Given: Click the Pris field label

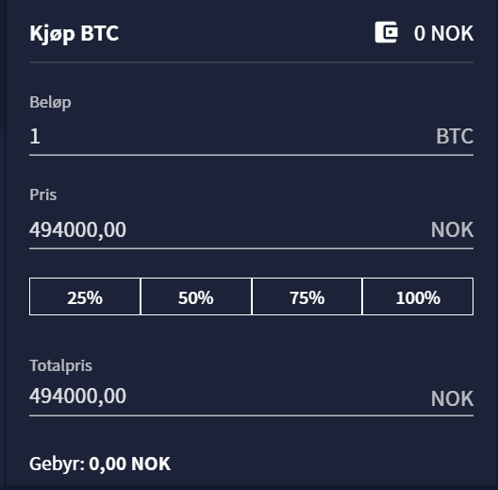Looking at the screenshot, I should 42,194.
